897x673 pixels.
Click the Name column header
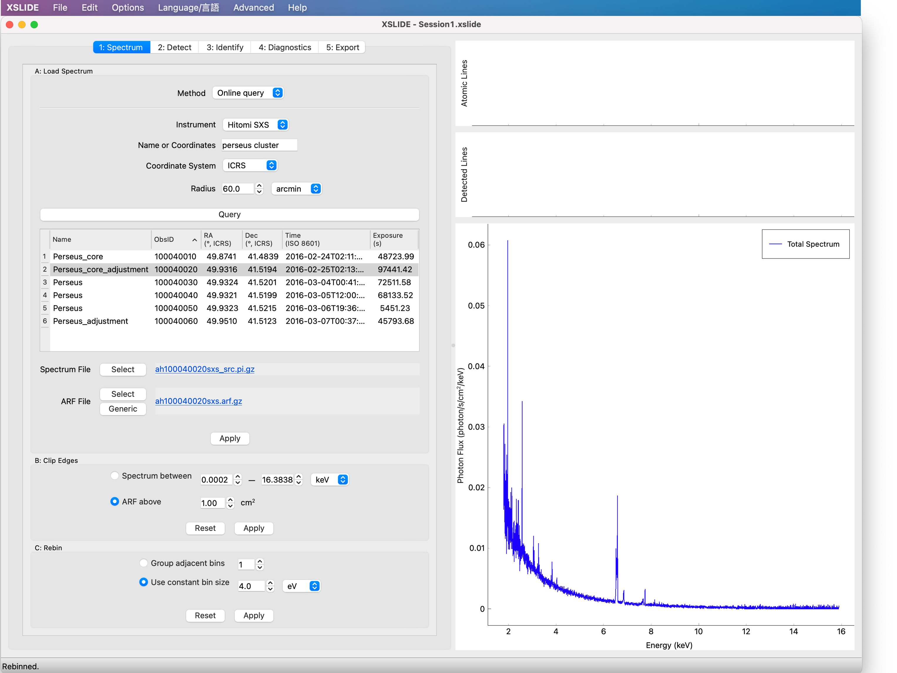point(100,239)
